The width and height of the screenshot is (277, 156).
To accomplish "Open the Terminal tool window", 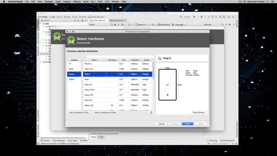I will (x=45, y=140).
